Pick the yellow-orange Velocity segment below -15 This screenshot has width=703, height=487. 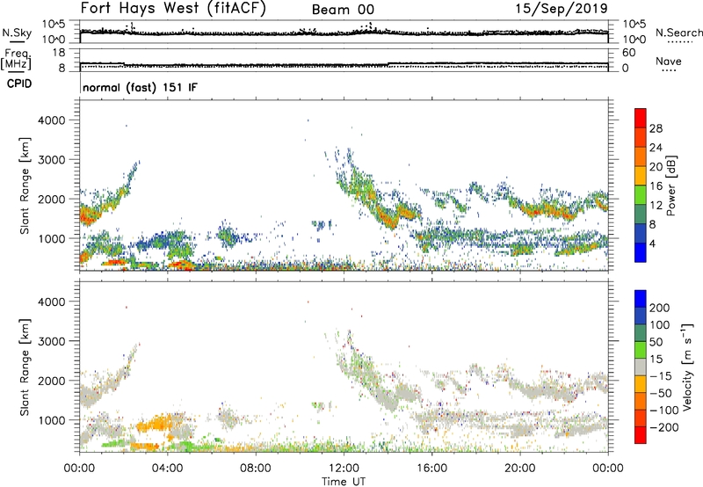(641, 384)
